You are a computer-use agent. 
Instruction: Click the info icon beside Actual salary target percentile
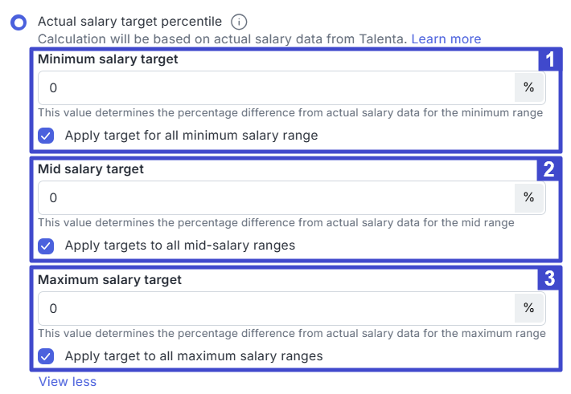(x=238, y=22)
